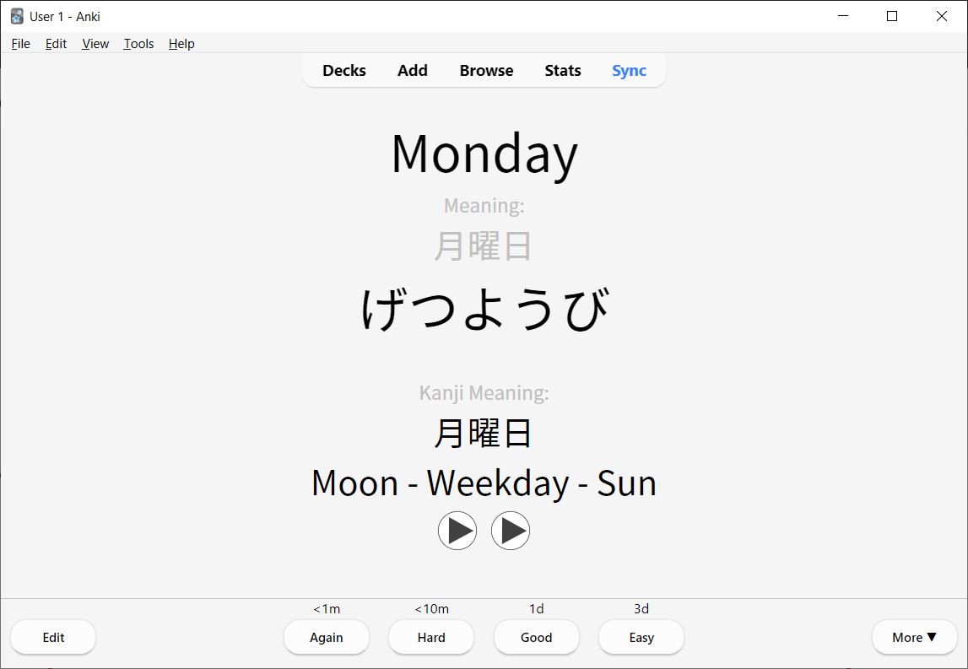Rate the card Again

coord(327,637)
